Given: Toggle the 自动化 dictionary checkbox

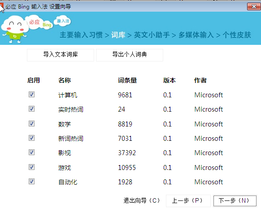Looking at the screenshot, I should click(x=32, y=181).
